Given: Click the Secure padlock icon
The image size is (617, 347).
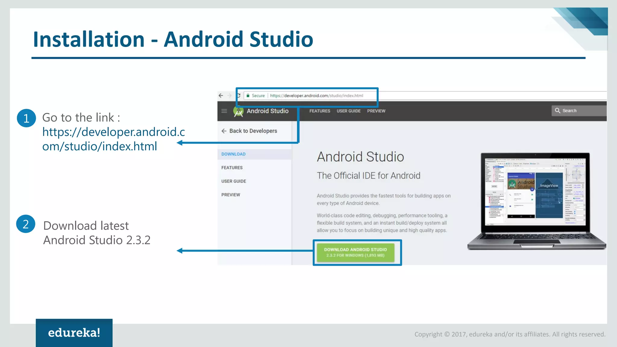Looking at the screenshot, I should (x=248, y=95).
